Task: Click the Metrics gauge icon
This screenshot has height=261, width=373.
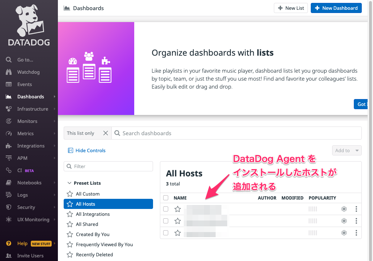Action: pyautogui.click(x=9, y=134)
